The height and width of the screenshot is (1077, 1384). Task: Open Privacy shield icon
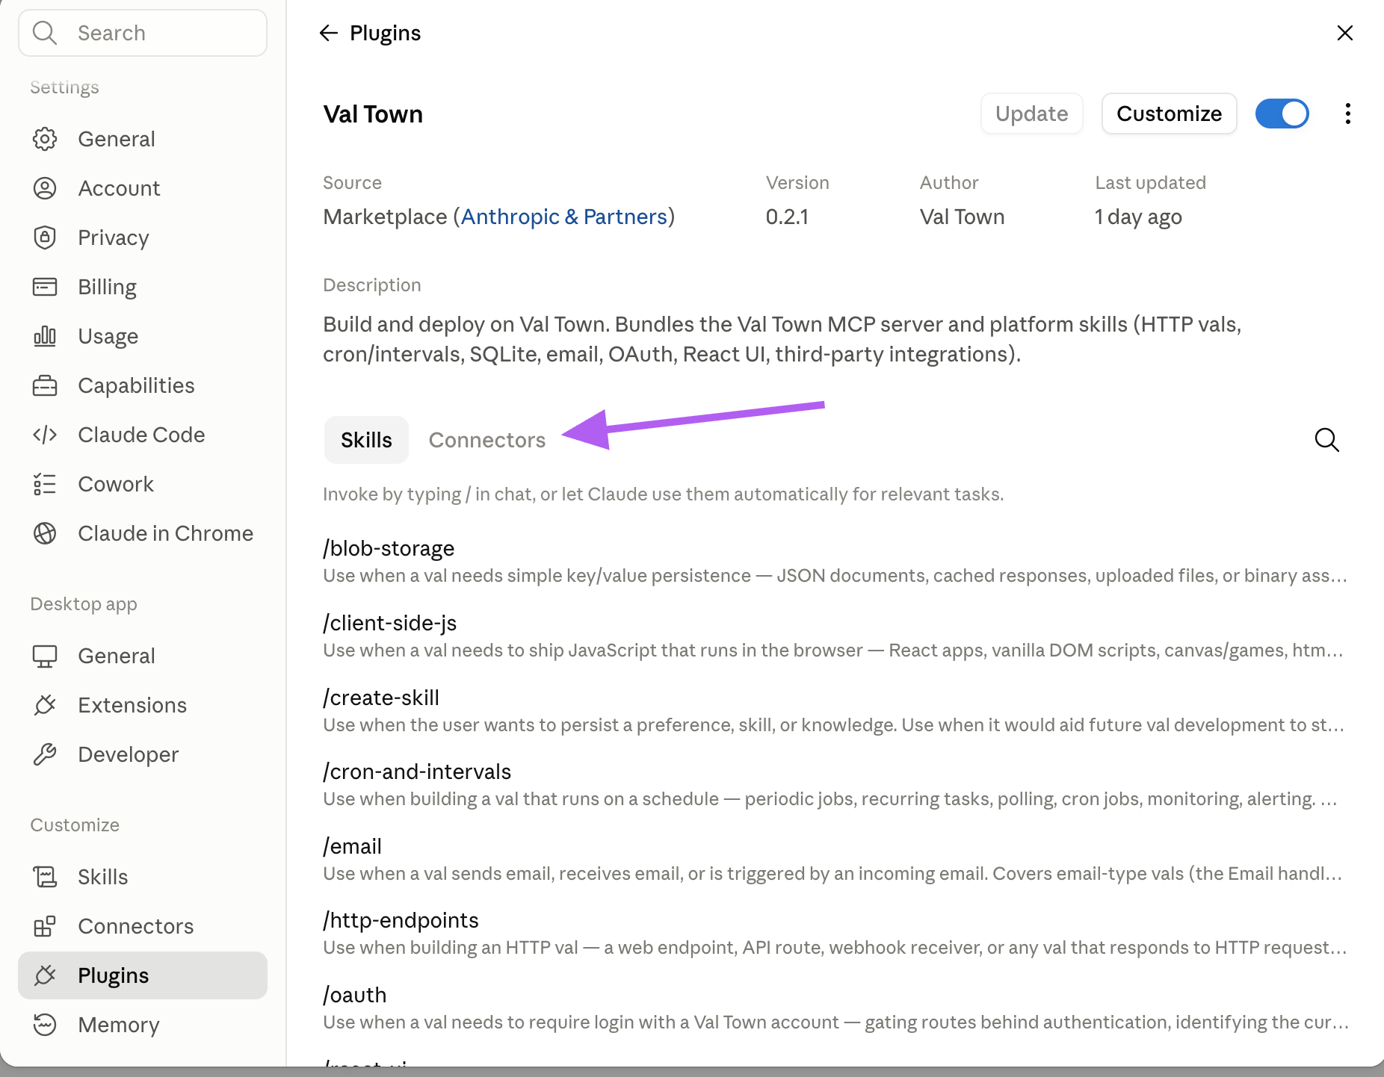click(x=45, y=238)
